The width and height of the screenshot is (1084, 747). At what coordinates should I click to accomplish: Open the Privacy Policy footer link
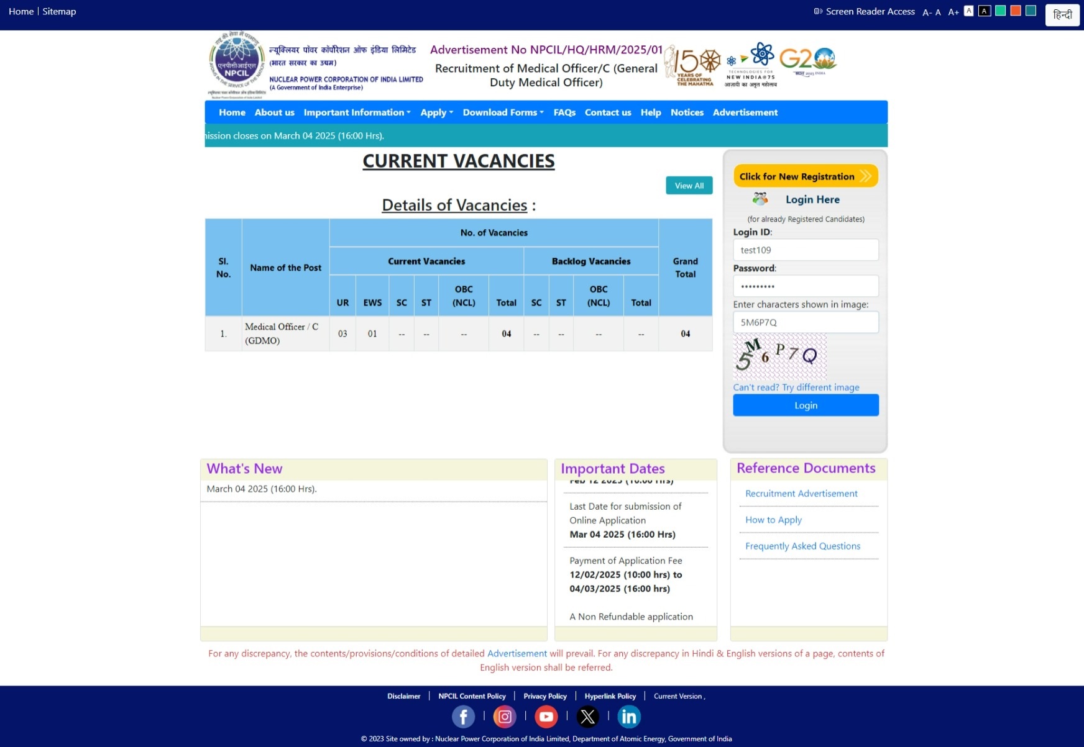pos(545,696)
